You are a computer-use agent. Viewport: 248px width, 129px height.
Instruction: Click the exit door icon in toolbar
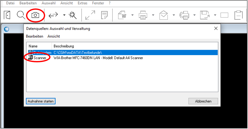(7, 15)
